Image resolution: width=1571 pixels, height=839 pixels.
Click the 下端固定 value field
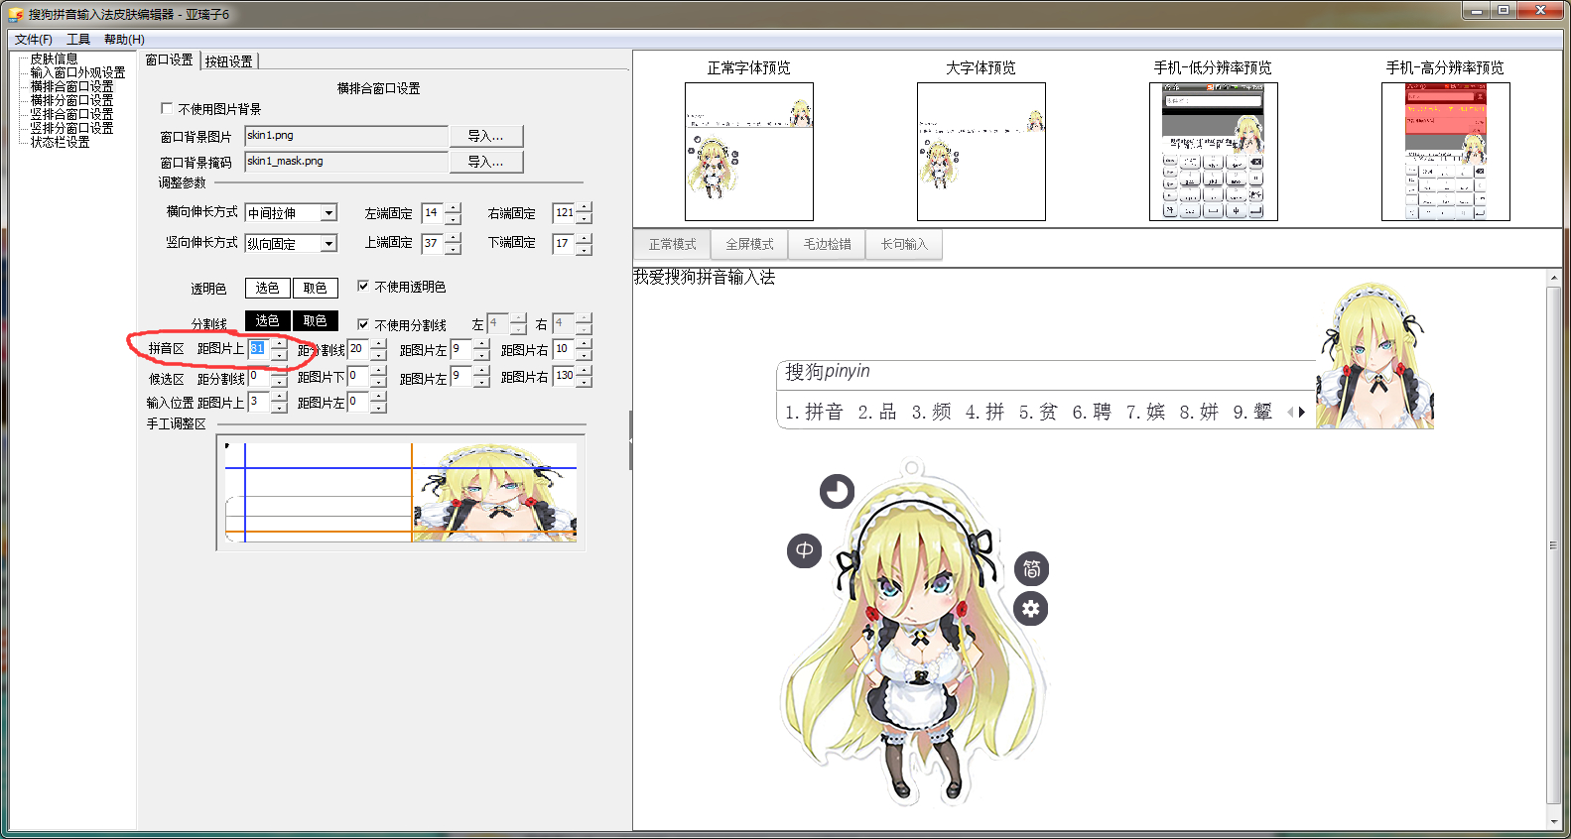click(x=564, y=243)
